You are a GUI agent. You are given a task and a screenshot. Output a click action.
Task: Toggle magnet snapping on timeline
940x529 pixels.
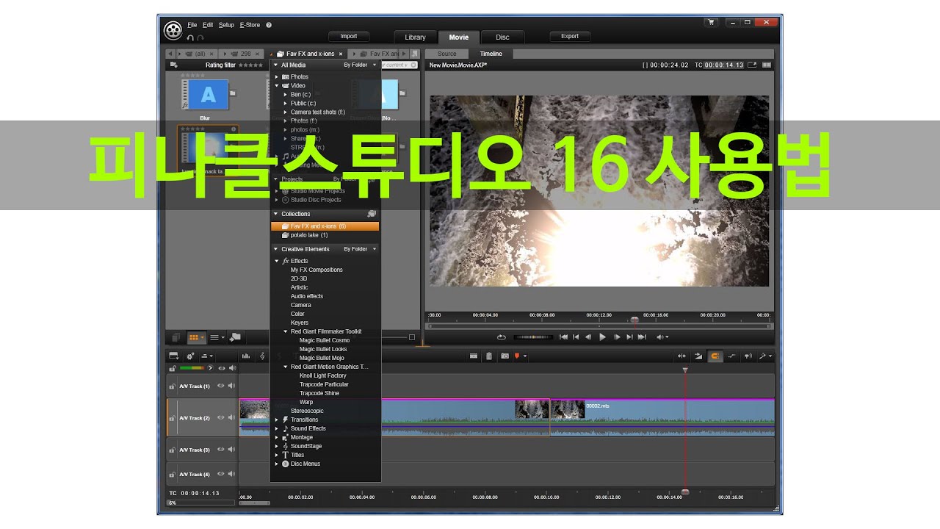[715, 356]
